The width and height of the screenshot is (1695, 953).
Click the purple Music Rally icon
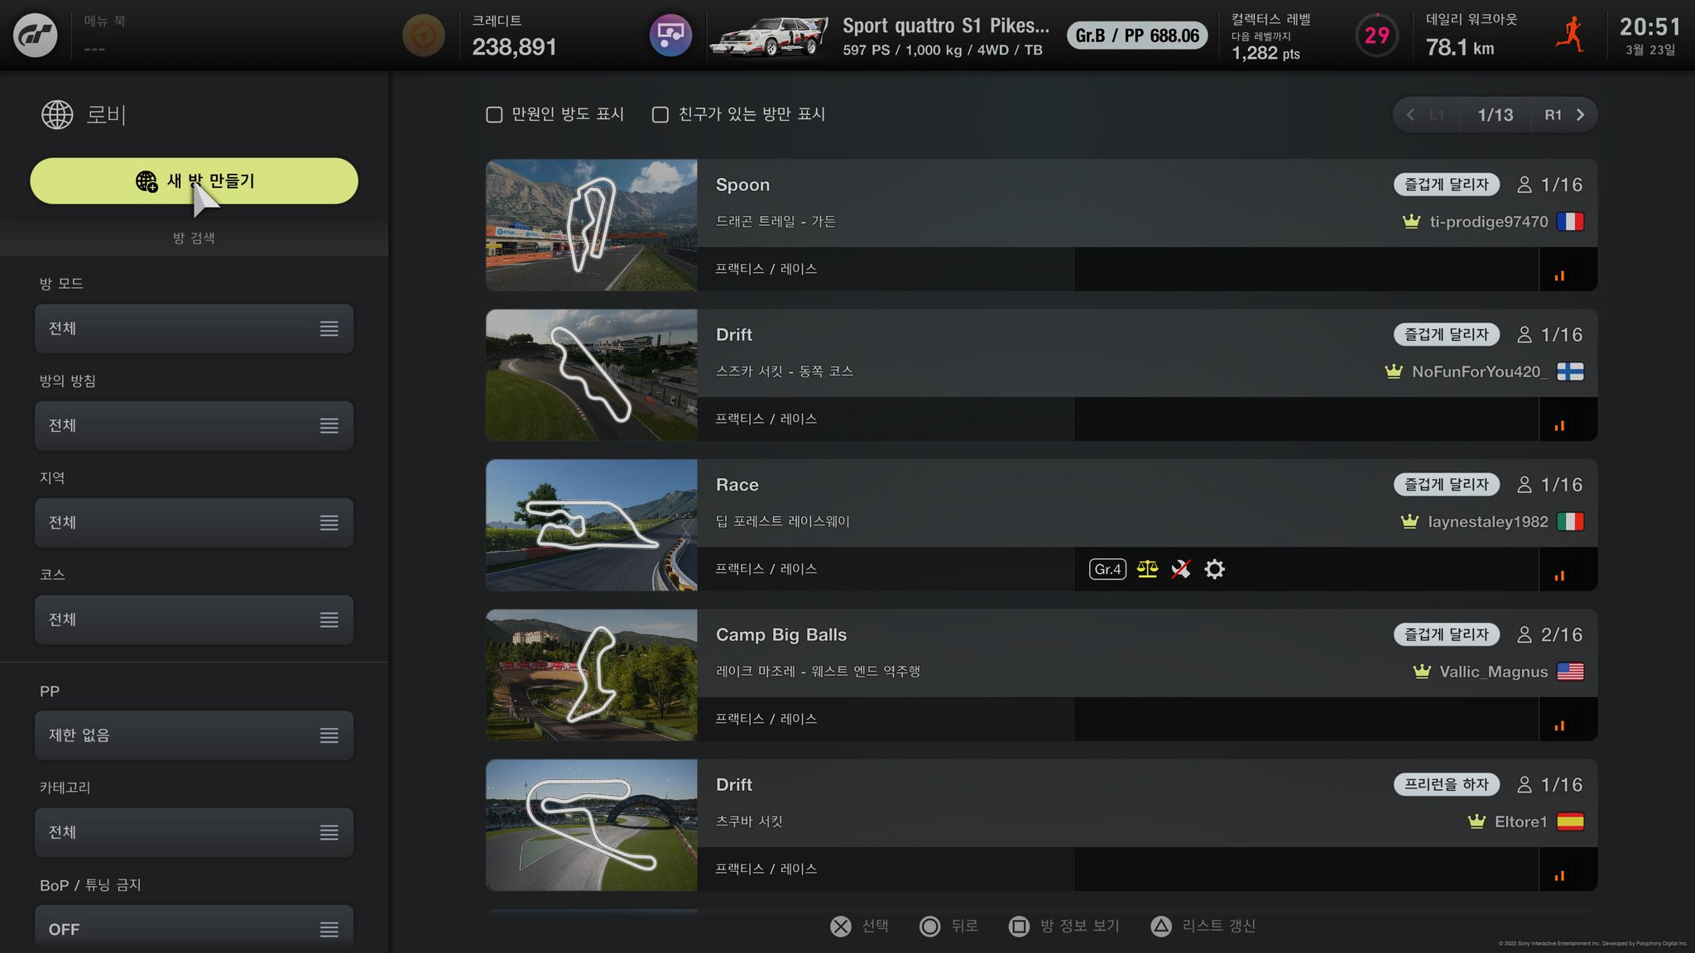[670, 36]
